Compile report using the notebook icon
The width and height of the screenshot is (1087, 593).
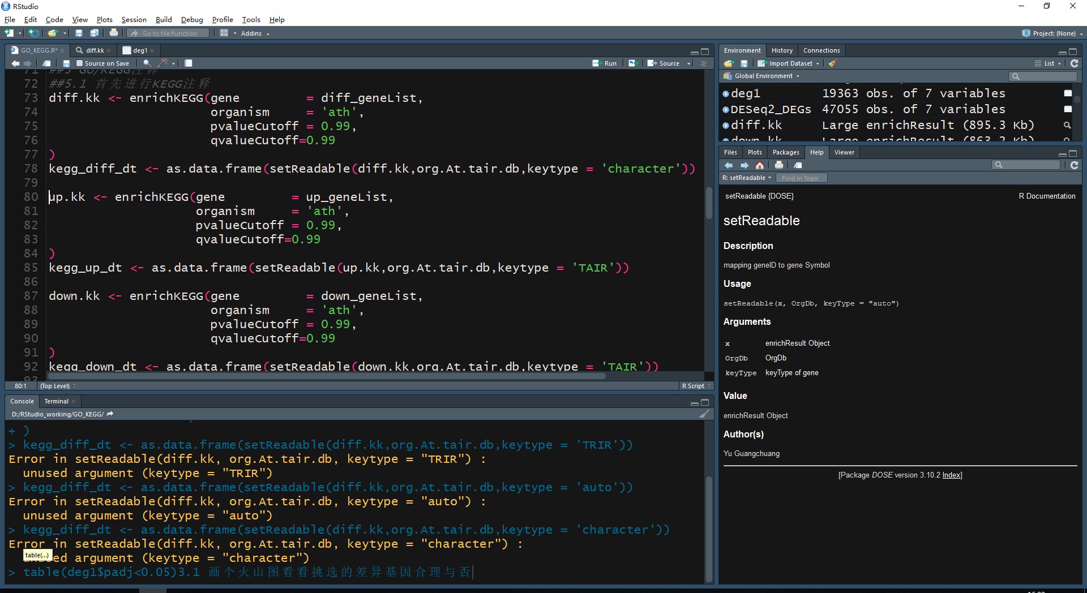click(x=189, y=63)
